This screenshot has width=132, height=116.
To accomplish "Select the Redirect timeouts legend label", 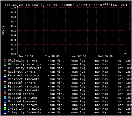I will tap(24, 79).
